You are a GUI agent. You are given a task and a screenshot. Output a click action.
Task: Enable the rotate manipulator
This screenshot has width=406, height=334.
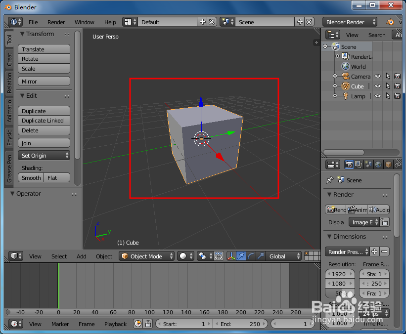click(251, 256)
